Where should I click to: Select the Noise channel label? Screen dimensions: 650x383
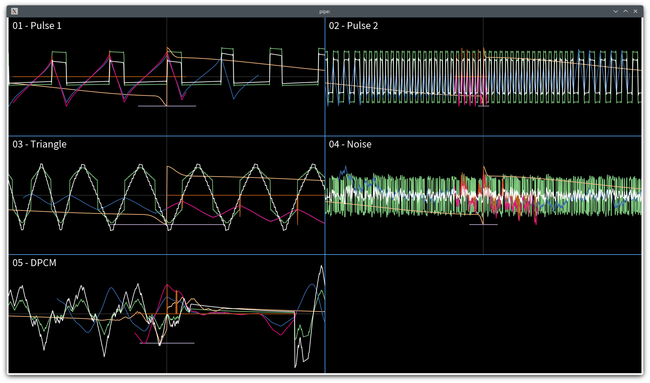pyautogui.click(x=350, y=144)
